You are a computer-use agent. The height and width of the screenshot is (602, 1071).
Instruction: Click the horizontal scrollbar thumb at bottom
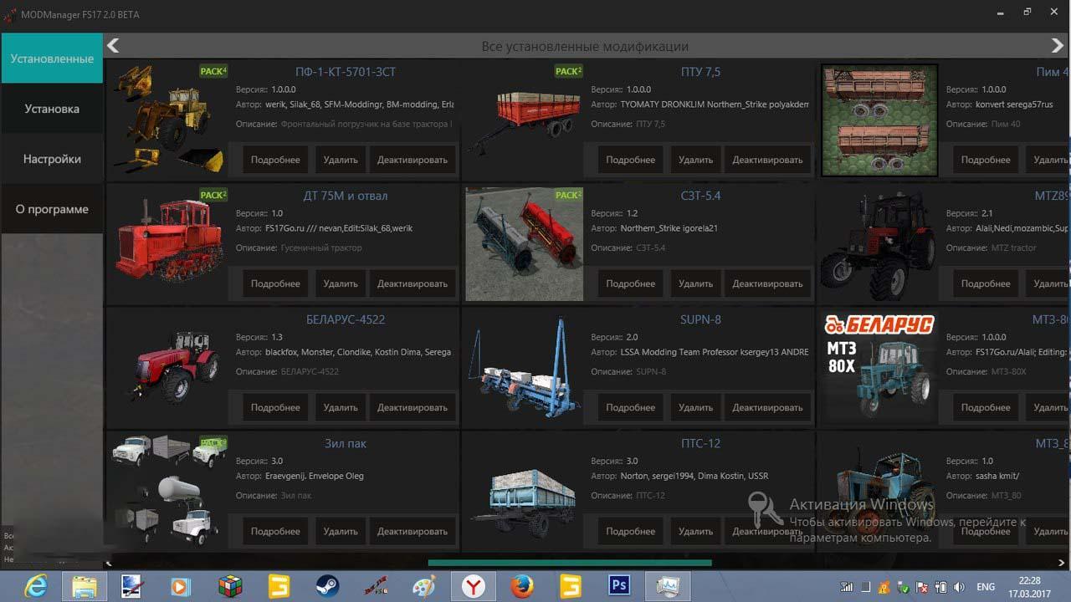pyautogui.click(x=569, y=563)
